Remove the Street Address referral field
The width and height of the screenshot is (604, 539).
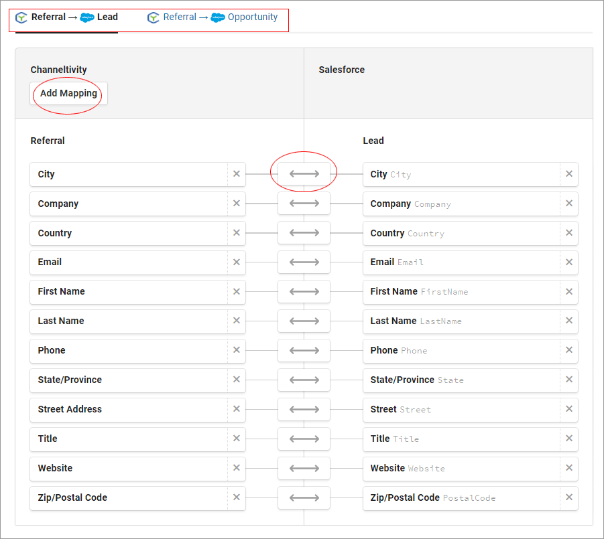237,409
